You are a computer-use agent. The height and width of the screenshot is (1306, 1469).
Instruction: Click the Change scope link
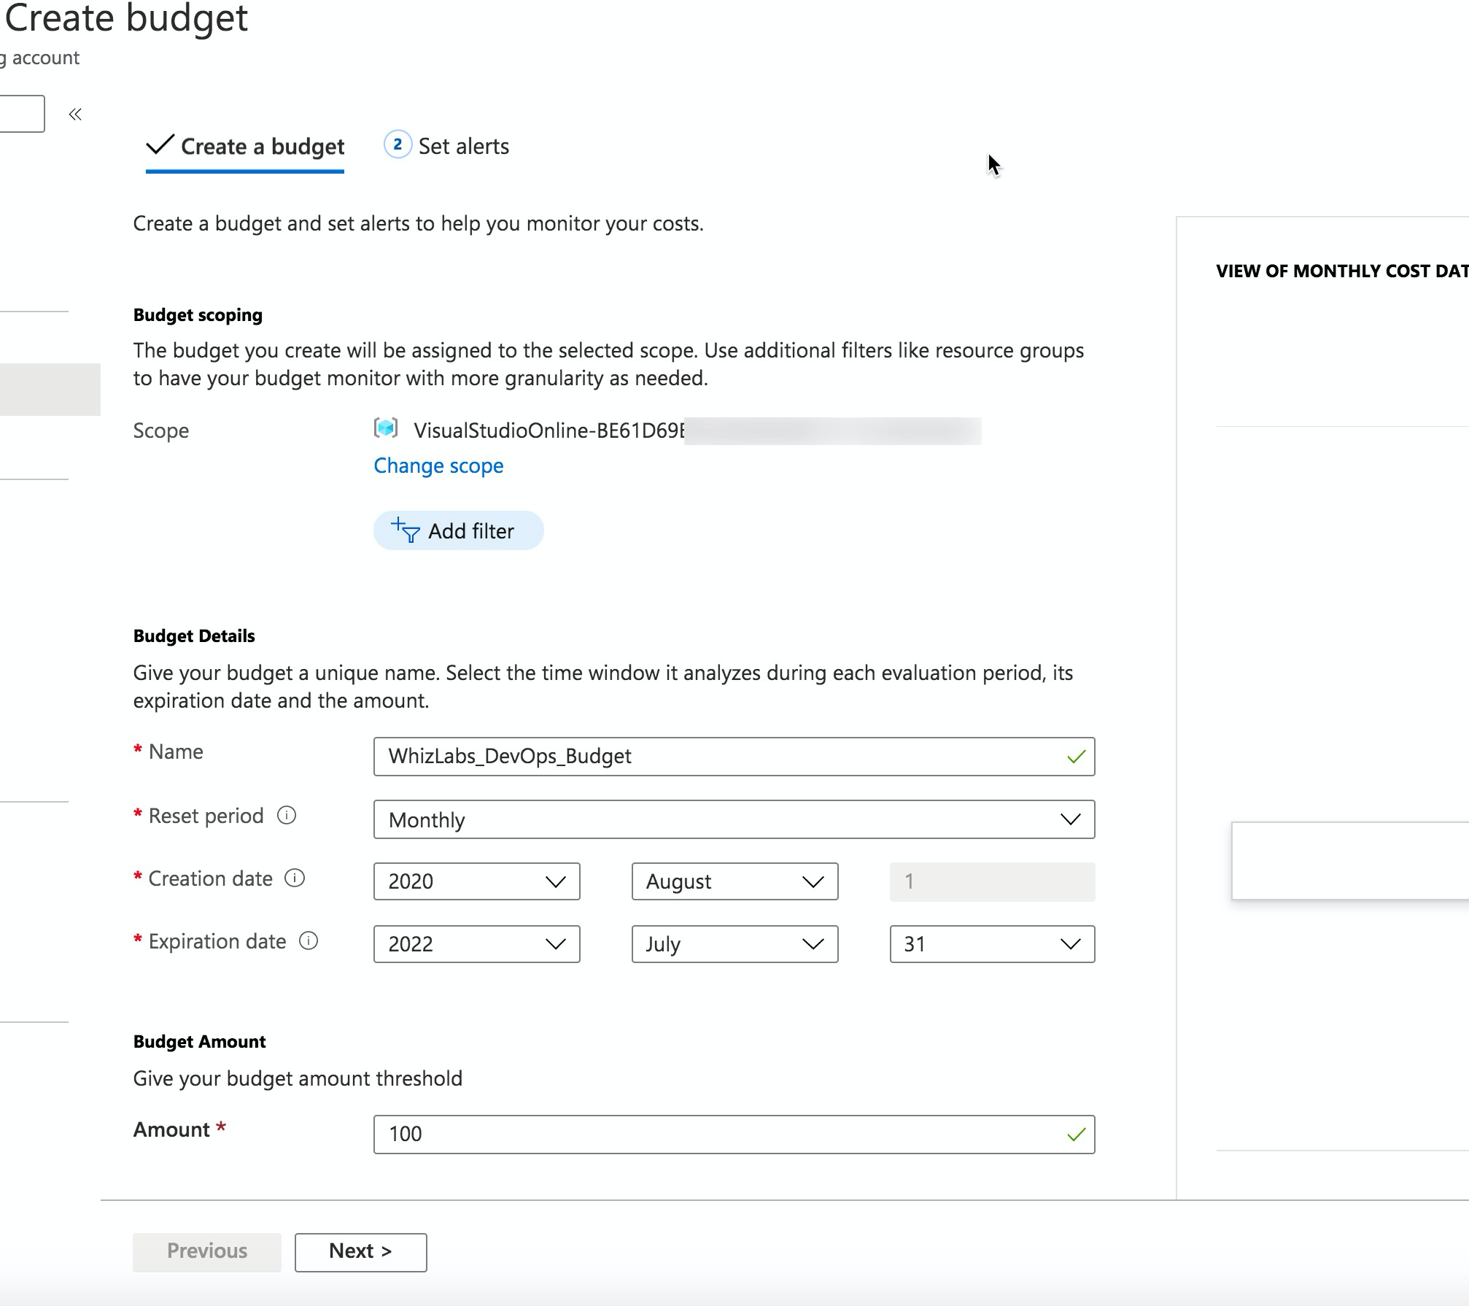[x=438, y=465]
